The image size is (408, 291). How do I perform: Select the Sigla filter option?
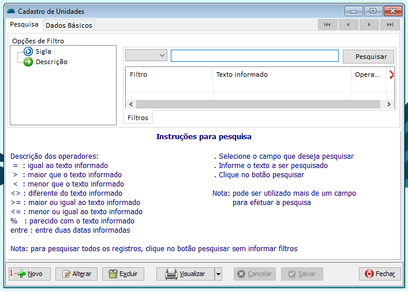click(x=43, y=51)
